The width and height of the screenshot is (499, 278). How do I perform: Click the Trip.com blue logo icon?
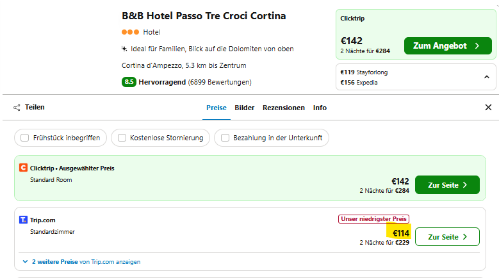[24, 220]
